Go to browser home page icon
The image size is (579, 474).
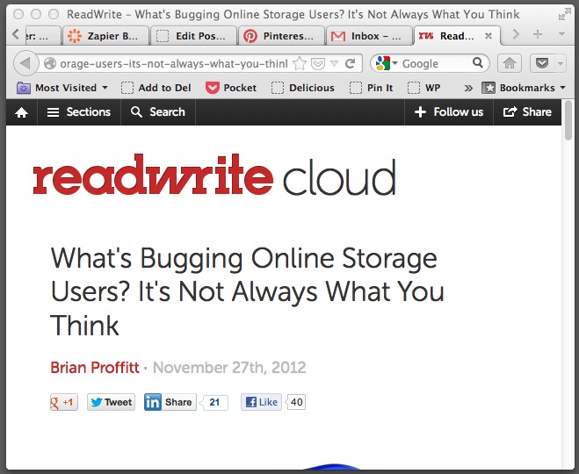pyautogui.click(x=510, y=63)
